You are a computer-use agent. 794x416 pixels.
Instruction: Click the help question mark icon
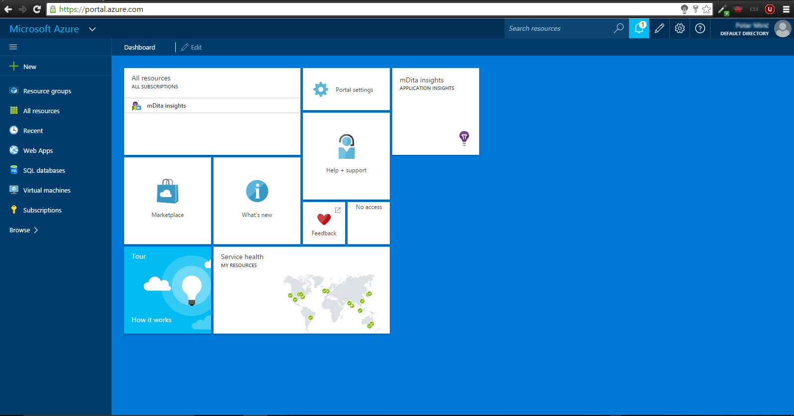click(700, 28)
